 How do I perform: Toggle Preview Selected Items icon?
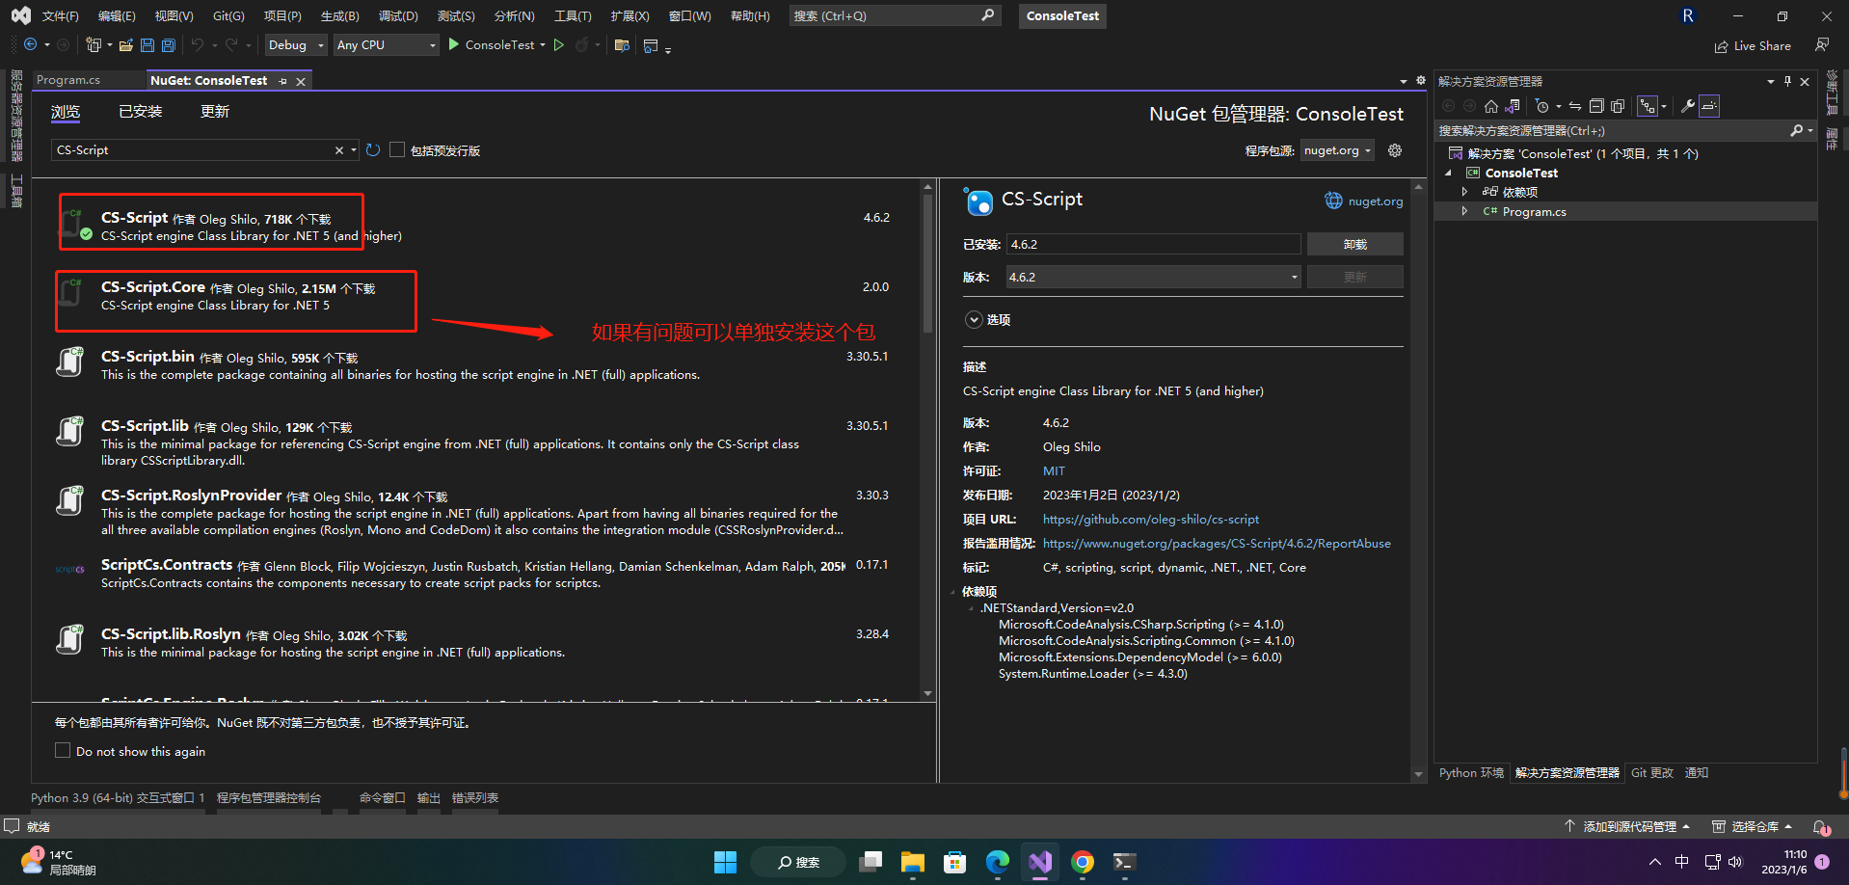(1709, 106)
